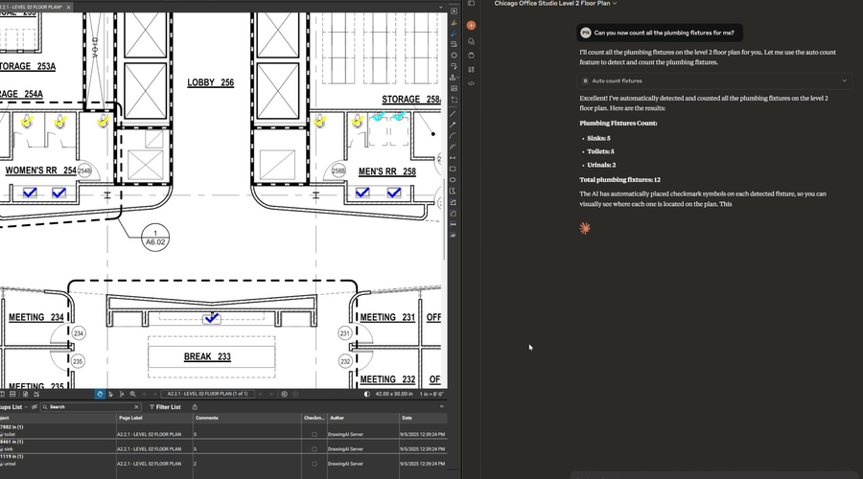Viewport: 863px width, 479px height.
Task: Click the orange new chat plus button
Action: pyautogui.click(x=471, y=25)
